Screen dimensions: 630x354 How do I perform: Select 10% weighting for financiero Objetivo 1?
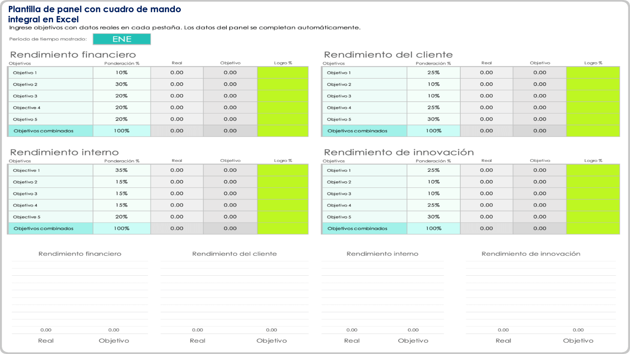coord(122,72)
